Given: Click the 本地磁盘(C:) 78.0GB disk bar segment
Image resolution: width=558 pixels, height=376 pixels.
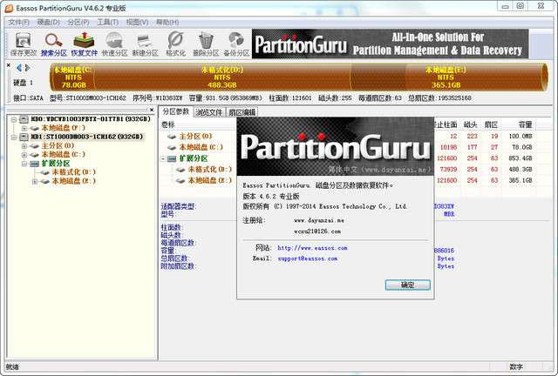Looking at the screenshot, I should click(x=72, y=77).
